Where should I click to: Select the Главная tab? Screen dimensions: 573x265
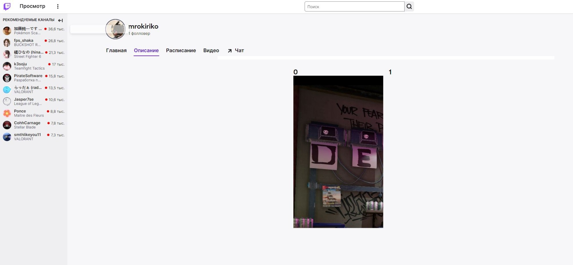point(116,50)
